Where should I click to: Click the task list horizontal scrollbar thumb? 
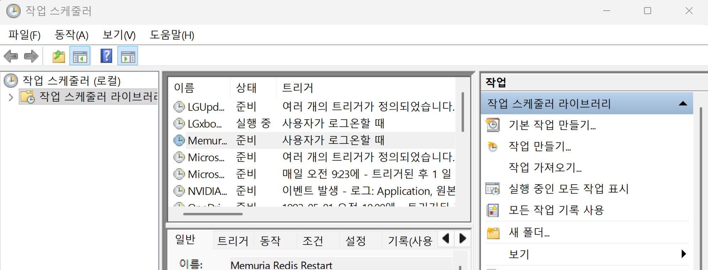[213, 214]
